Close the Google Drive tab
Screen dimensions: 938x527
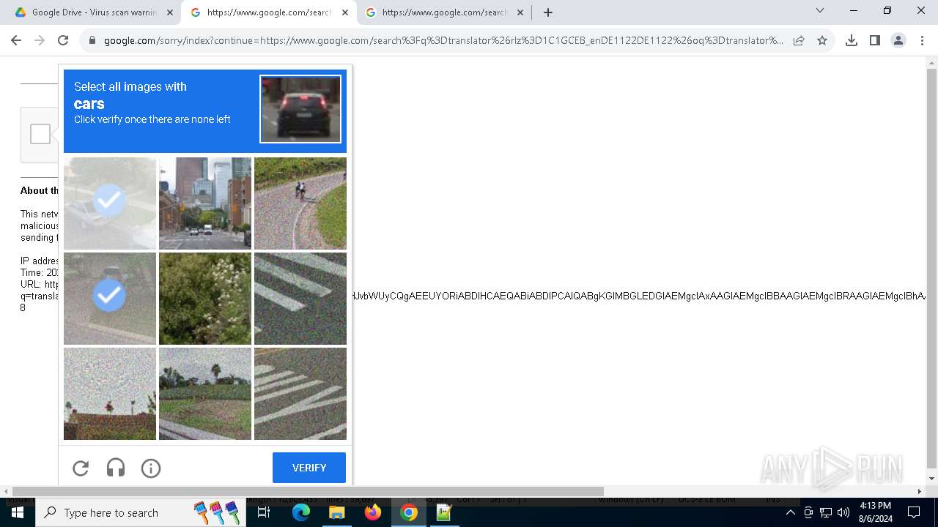tap(170, 12)
